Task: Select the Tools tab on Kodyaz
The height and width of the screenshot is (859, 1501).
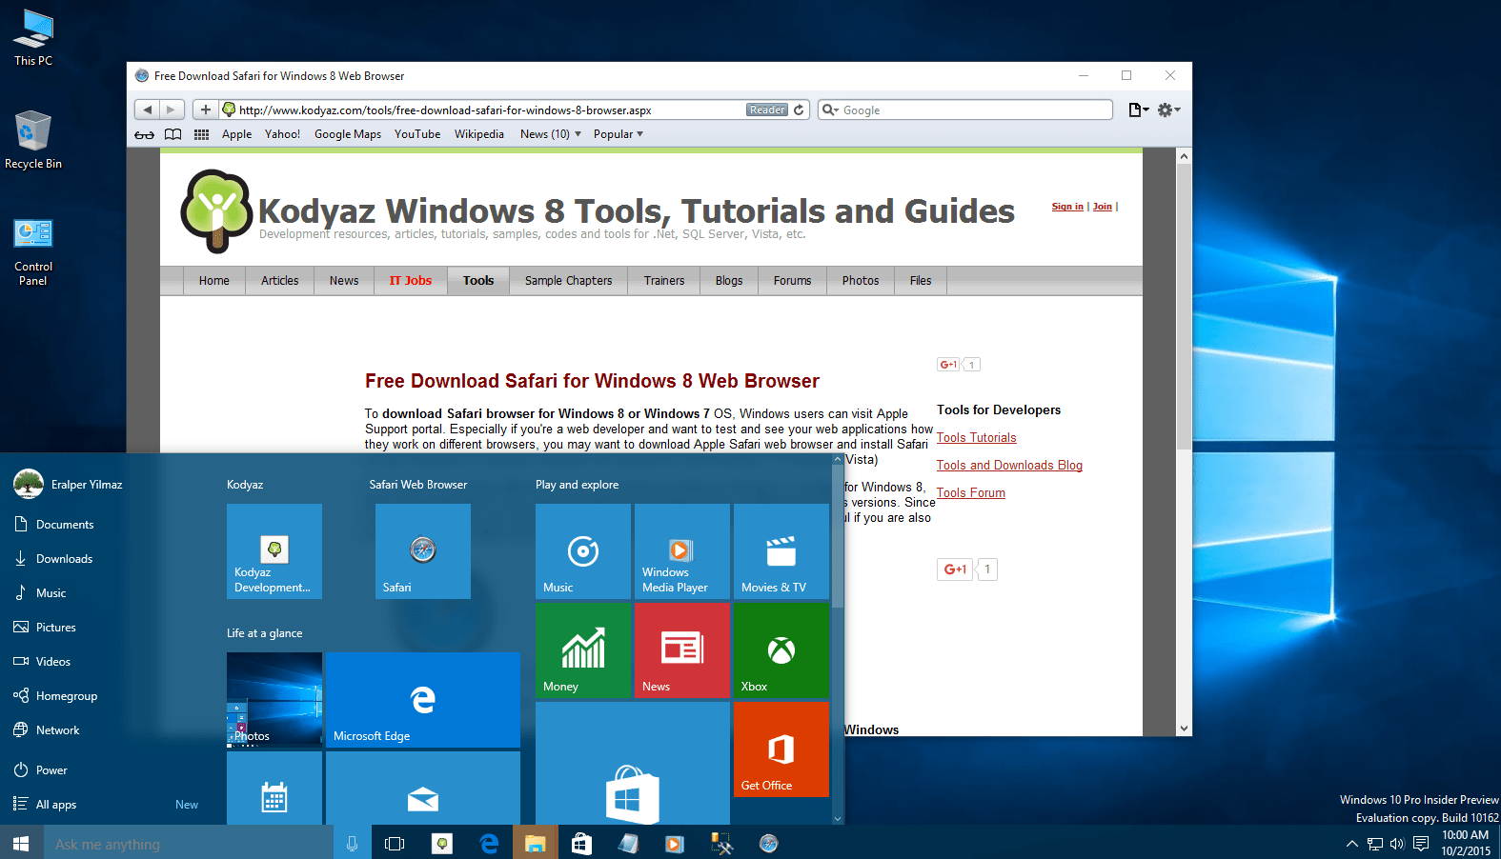Action: pos(478,281)
